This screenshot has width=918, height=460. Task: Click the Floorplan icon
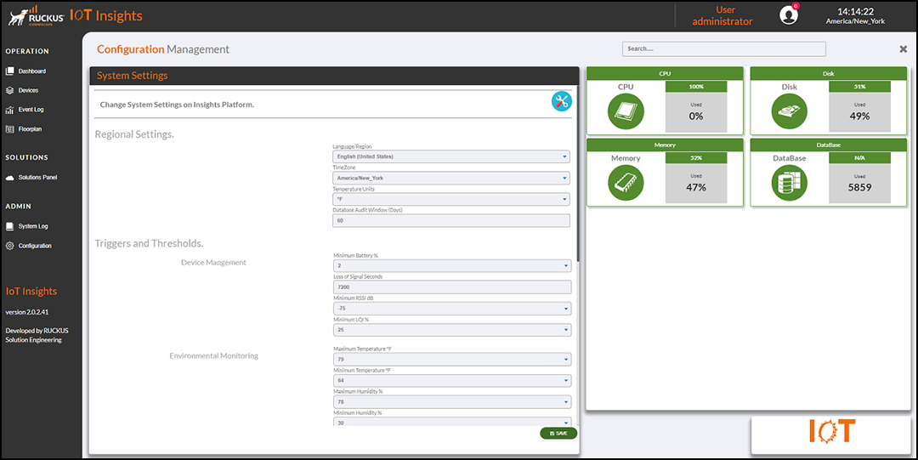coord(9,129)
